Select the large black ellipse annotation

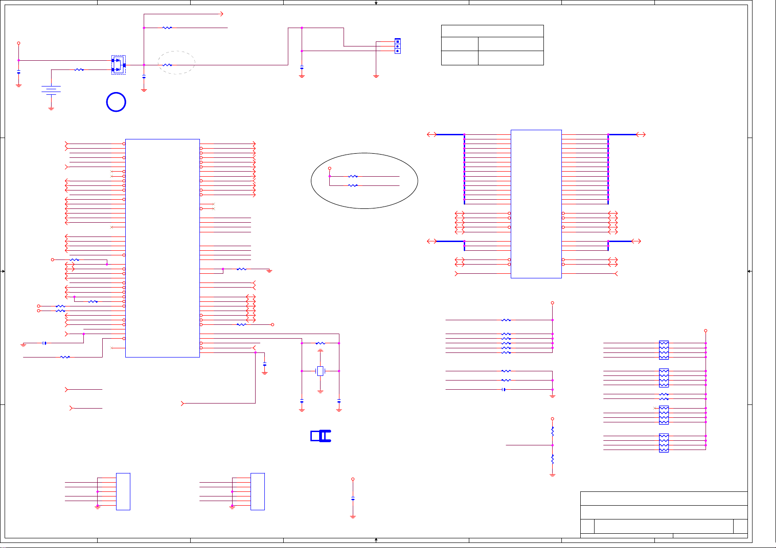click(x=364, y=181)
